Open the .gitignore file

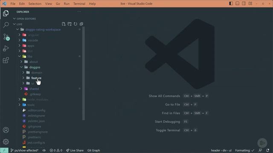(x=34, y=126)
